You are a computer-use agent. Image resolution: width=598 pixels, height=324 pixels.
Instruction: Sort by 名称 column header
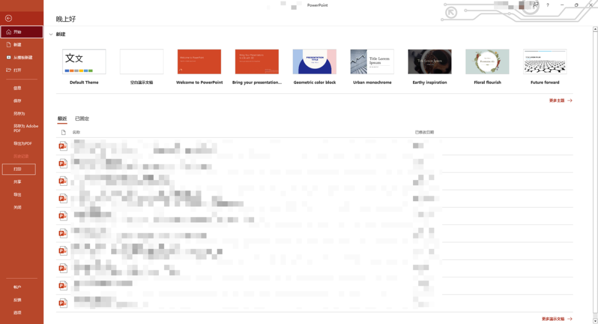(x=76, y=132)
